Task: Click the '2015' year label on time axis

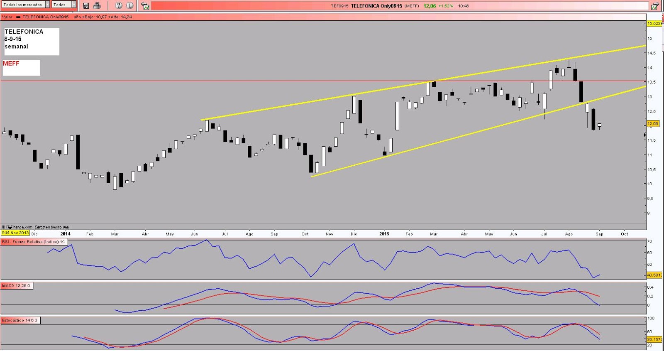Action: click(384, 234)
